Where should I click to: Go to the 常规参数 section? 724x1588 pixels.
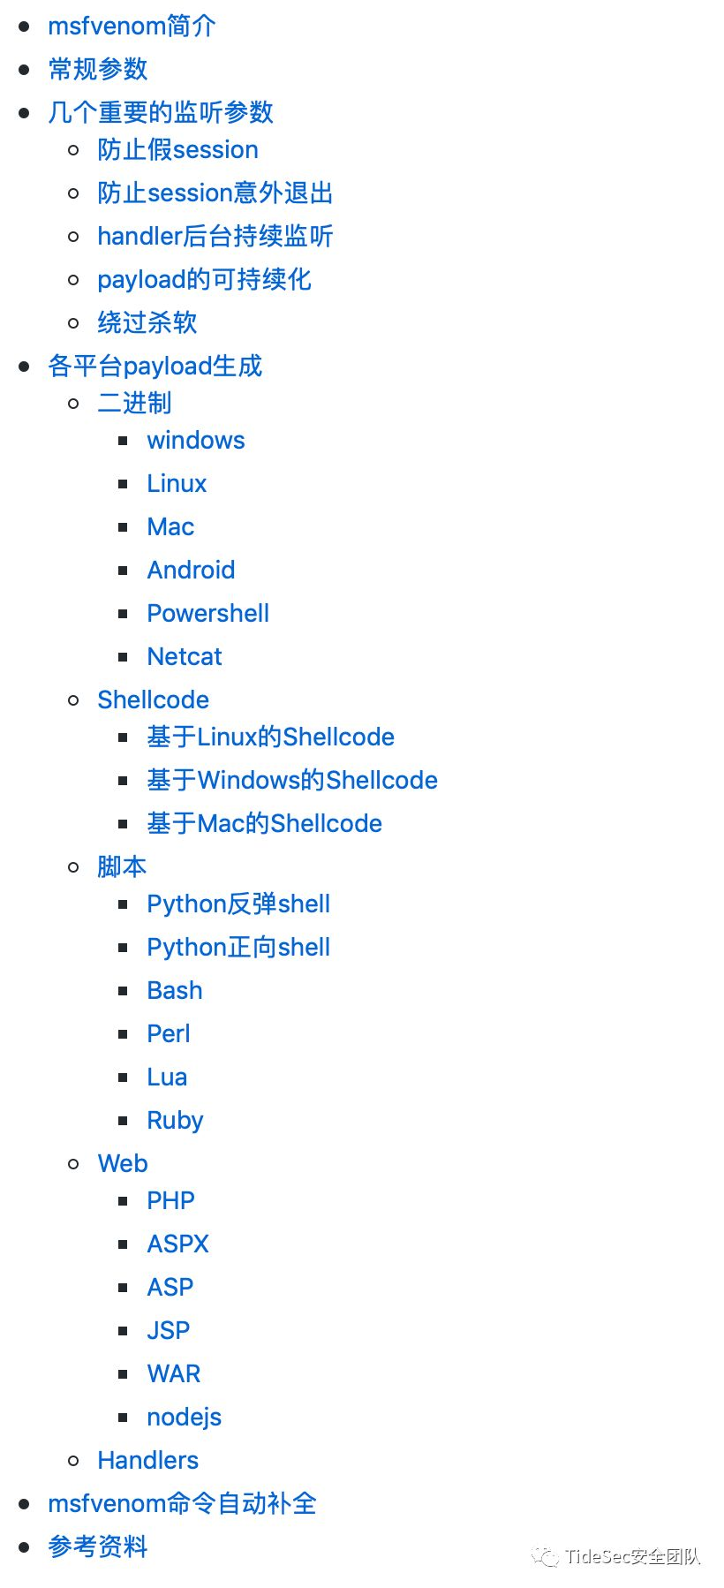(x=98, y=69)
